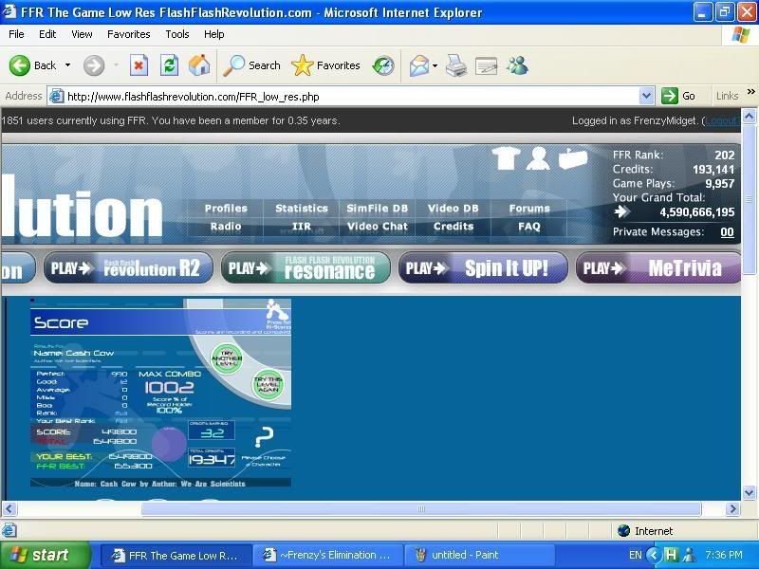Click the horizontal scrollbar right arrow

click(732, 508)
